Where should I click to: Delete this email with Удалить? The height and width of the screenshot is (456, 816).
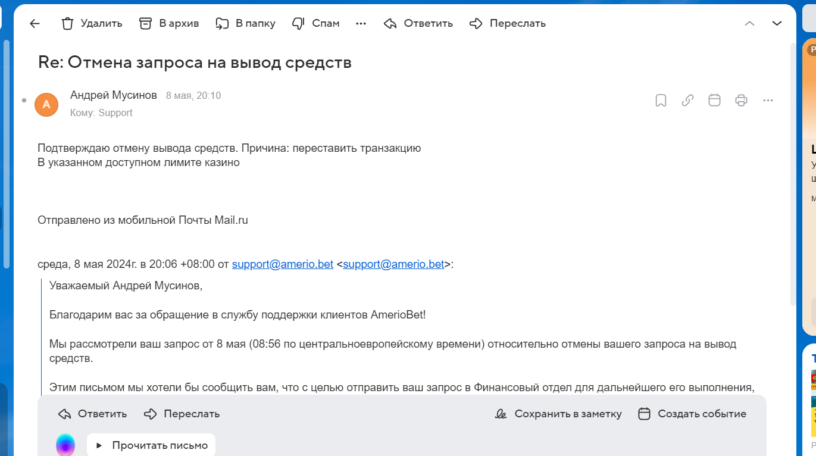pos(92,24)
